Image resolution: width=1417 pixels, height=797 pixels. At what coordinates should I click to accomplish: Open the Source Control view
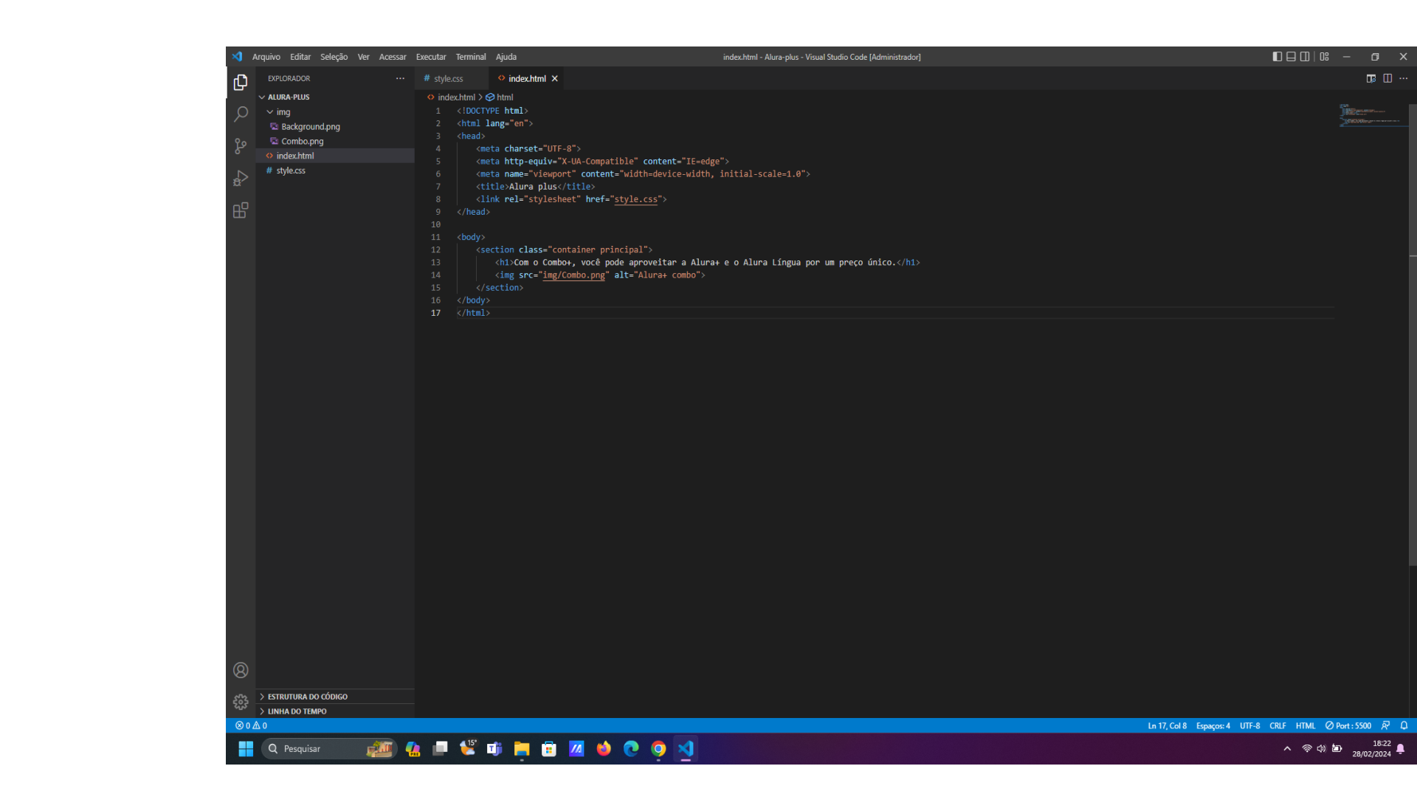(x=241, y=146)
